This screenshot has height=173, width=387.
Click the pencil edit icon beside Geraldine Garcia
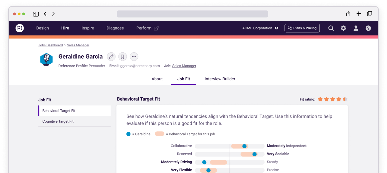point(111,57)
